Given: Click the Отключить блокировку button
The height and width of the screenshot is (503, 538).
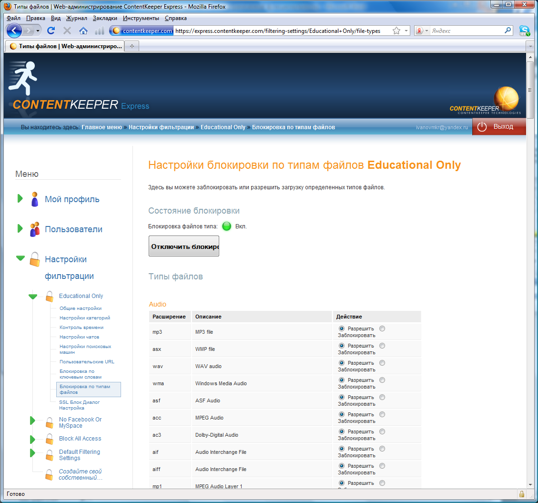Looking at the screenshot, I should pyautogui.click(x=184, y=246).
